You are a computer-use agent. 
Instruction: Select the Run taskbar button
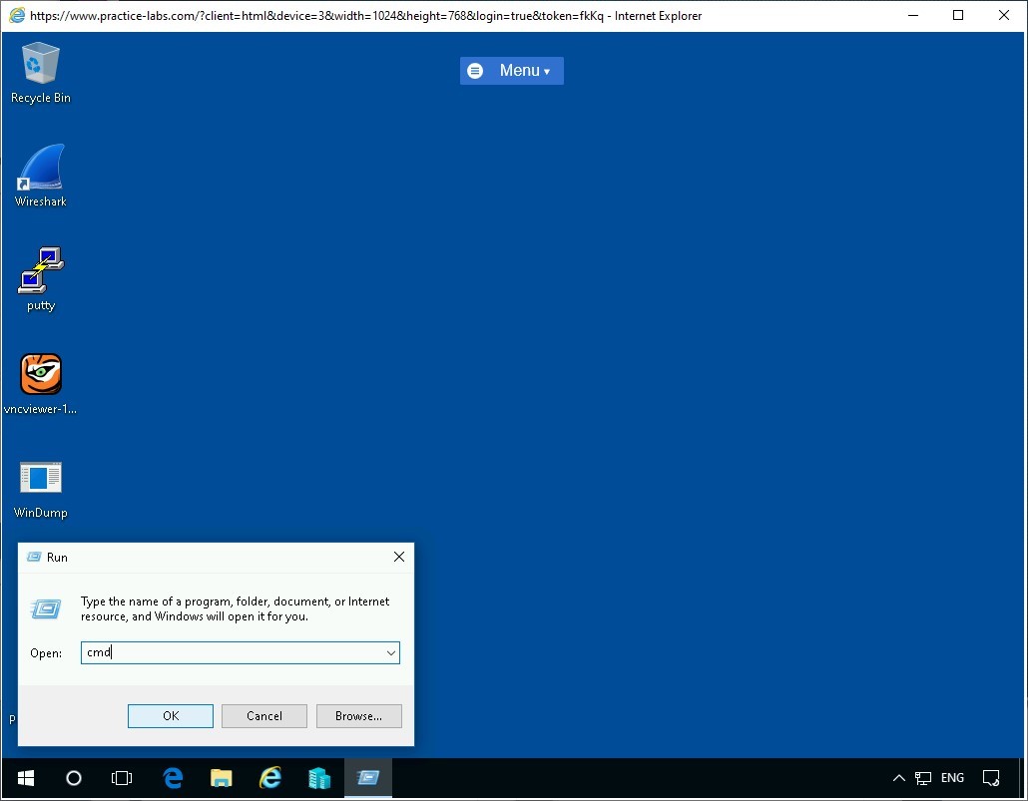(368, 778)
